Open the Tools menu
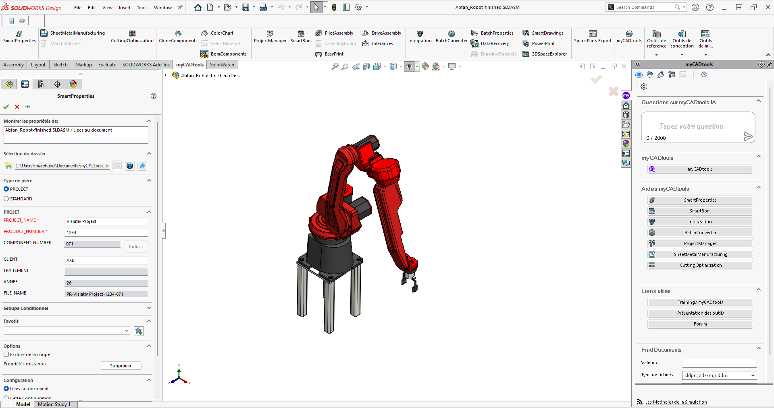This screenshot has width=774, height=408. point(142,8)
